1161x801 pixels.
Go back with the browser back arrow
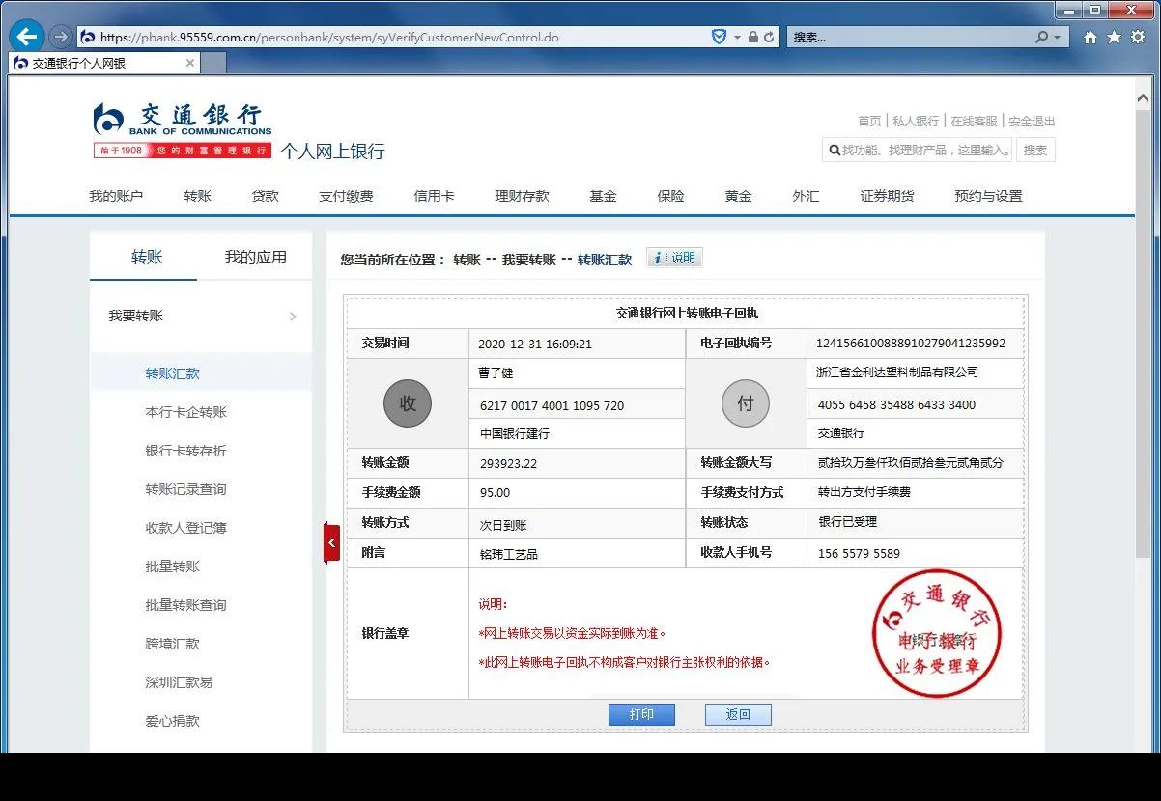pos(27,38)
